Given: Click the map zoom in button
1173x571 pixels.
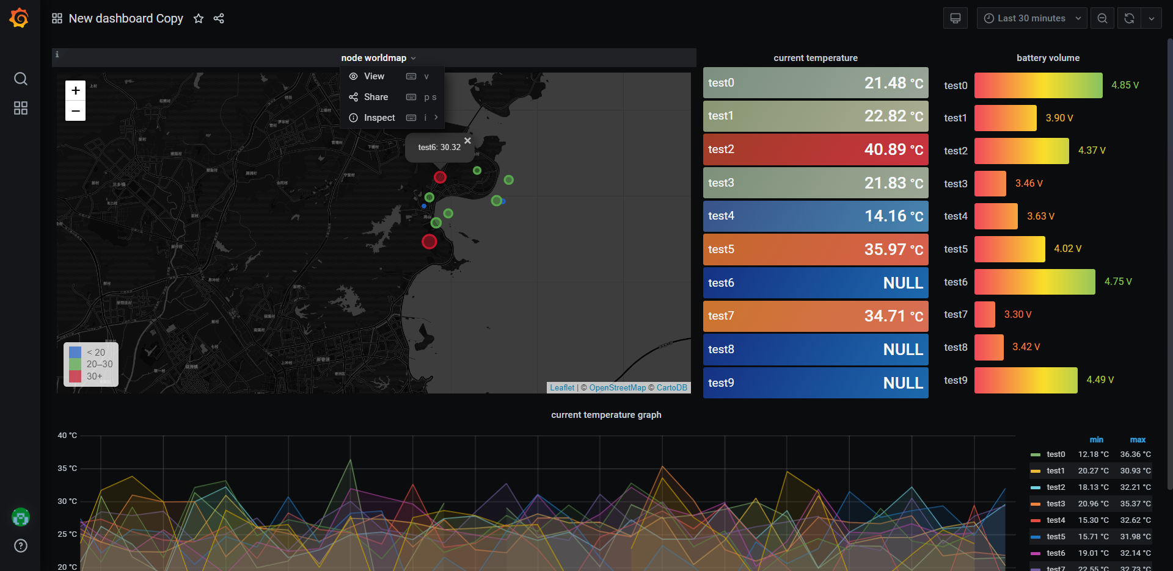Looking at the screenshot, I should click(x=75, y=90).
